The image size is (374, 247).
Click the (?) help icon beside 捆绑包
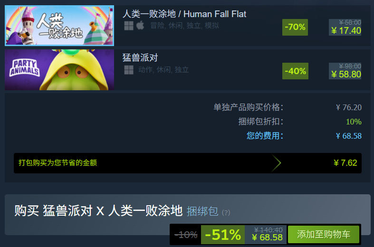[226, 212]
